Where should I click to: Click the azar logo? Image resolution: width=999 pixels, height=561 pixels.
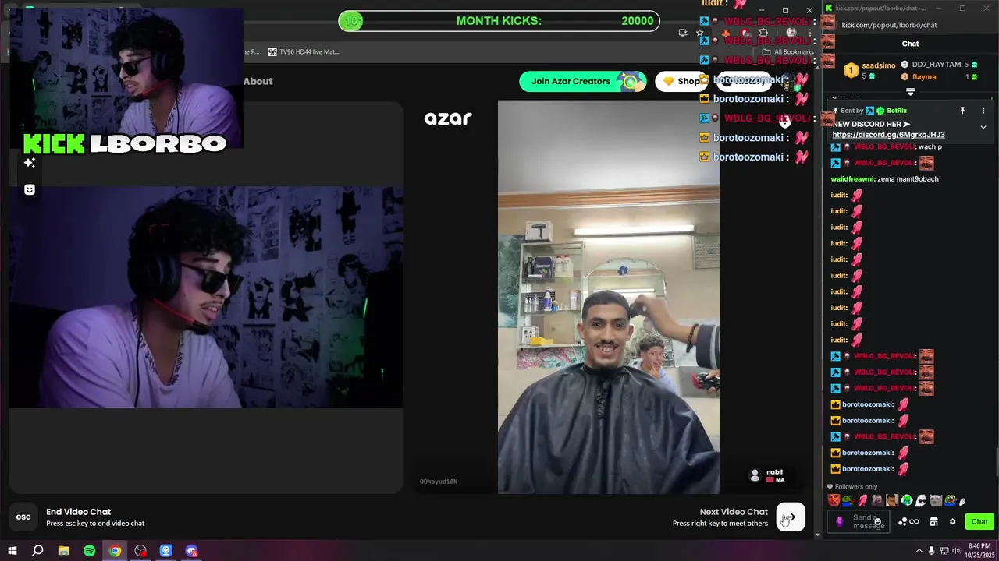point(448,118)
